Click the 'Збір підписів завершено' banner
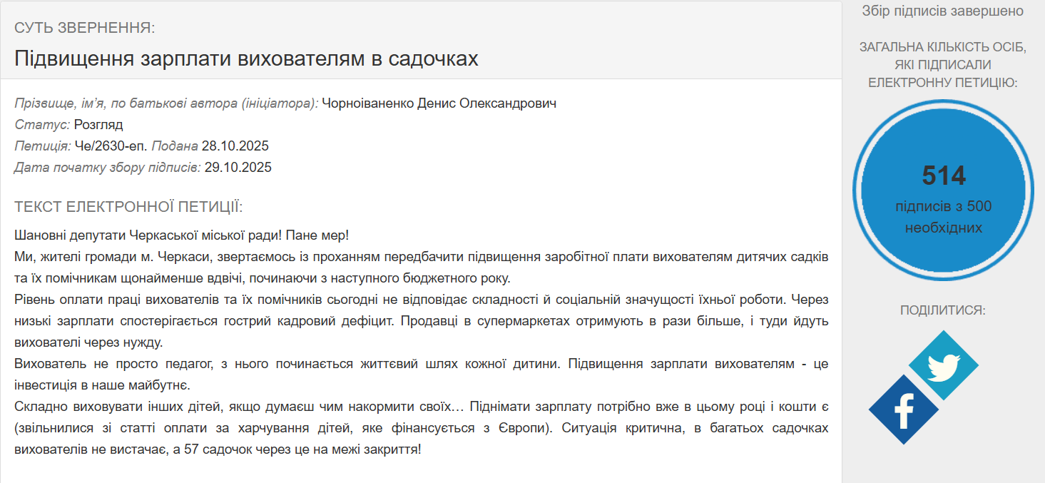Screen dimensions: 1045x483 coord(943,10)
